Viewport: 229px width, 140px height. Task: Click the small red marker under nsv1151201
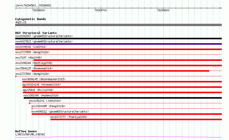30,103
